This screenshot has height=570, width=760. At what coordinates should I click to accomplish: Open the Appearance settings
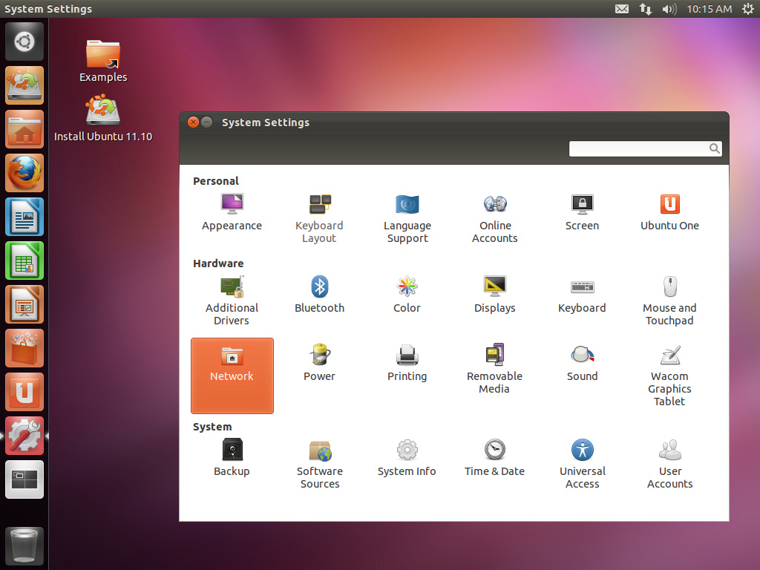tap(232, 212)
